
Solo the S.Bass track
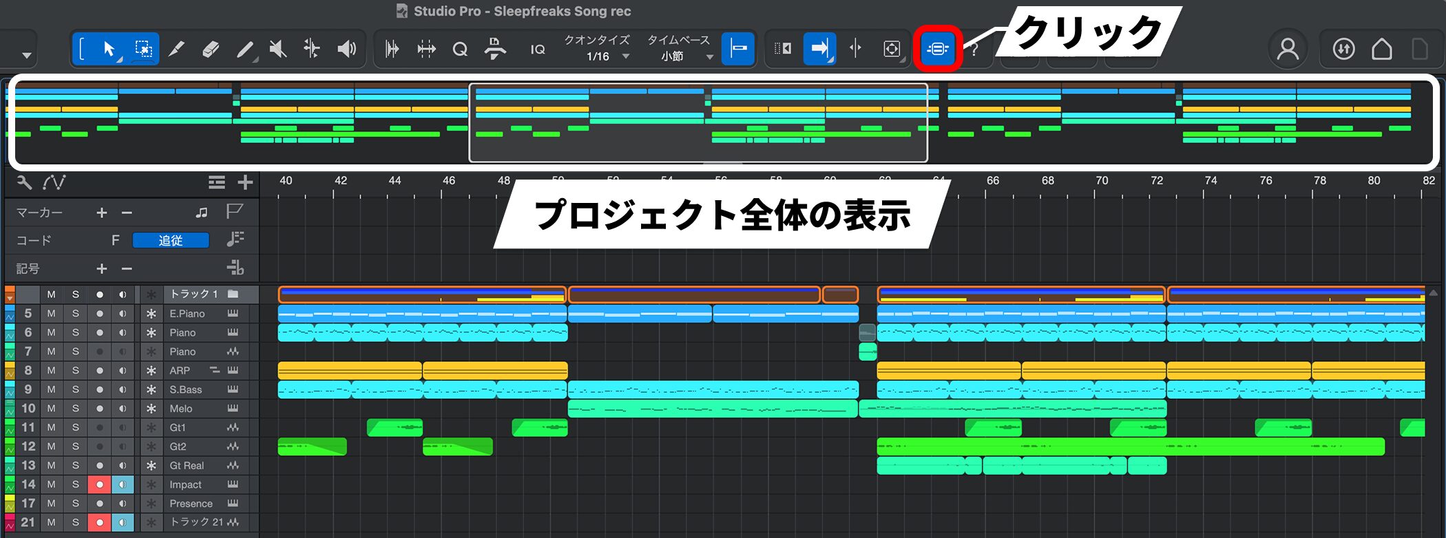pyautogui.click(x=75, y=389)
